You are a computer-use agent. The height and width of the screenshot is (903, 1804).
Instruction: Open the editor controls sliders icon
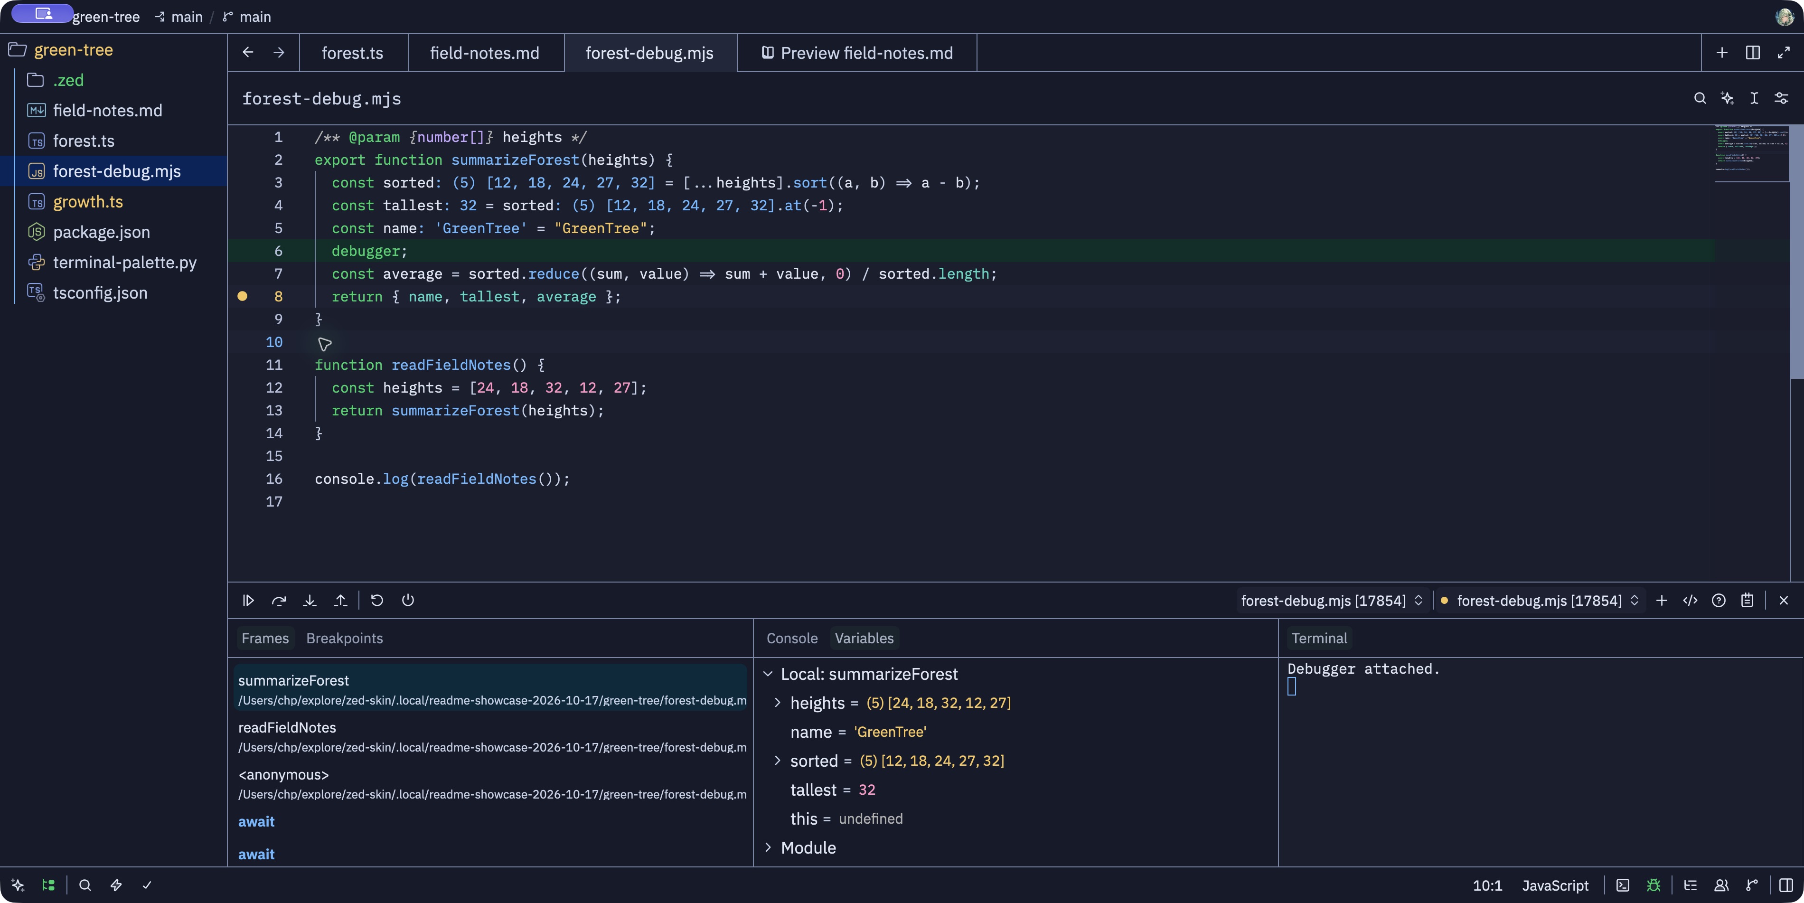click(1781, 98)
